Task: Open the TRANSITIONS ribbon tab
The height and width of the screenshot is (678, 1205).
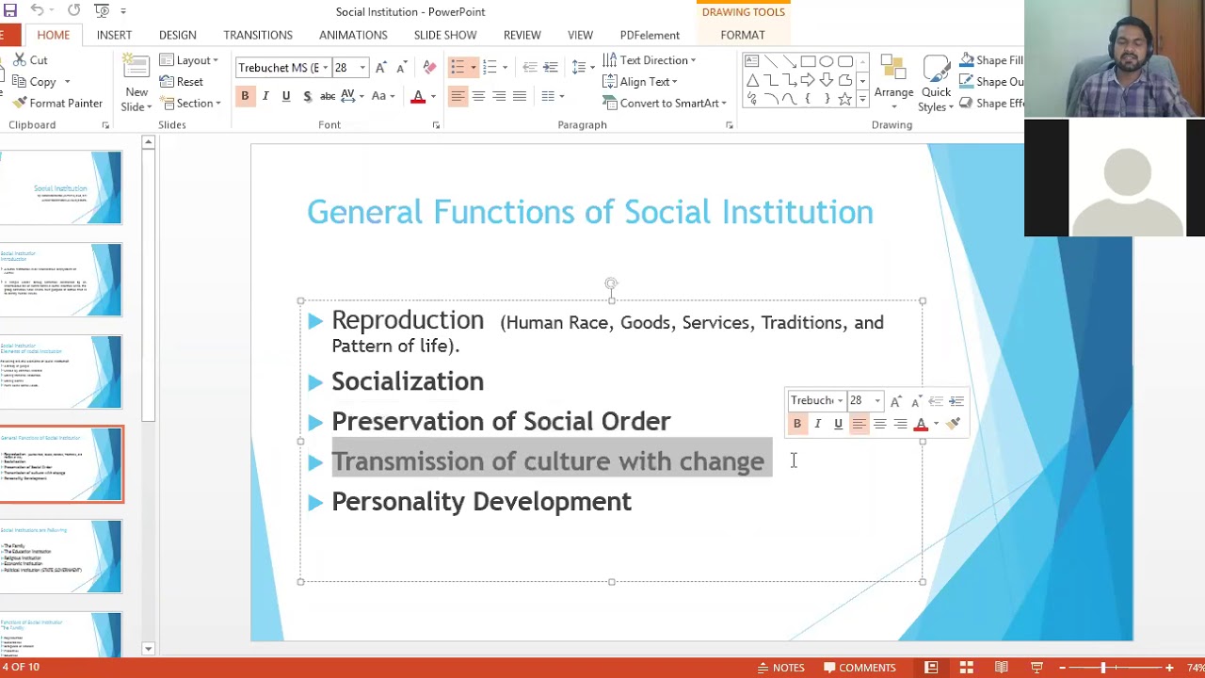Action: click(258, 35)
